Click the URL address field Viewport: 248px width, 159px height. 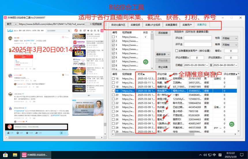[x=52, y=24]
